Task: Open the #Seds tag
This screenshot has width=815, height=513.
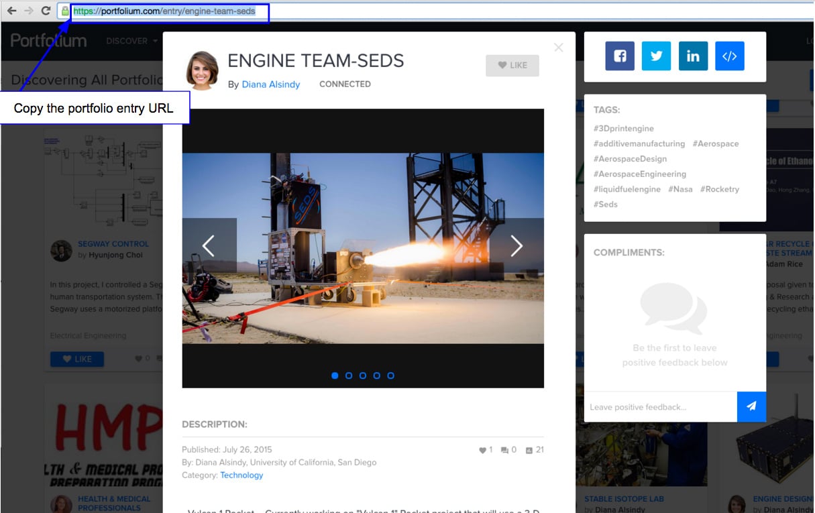Action: 605,204
